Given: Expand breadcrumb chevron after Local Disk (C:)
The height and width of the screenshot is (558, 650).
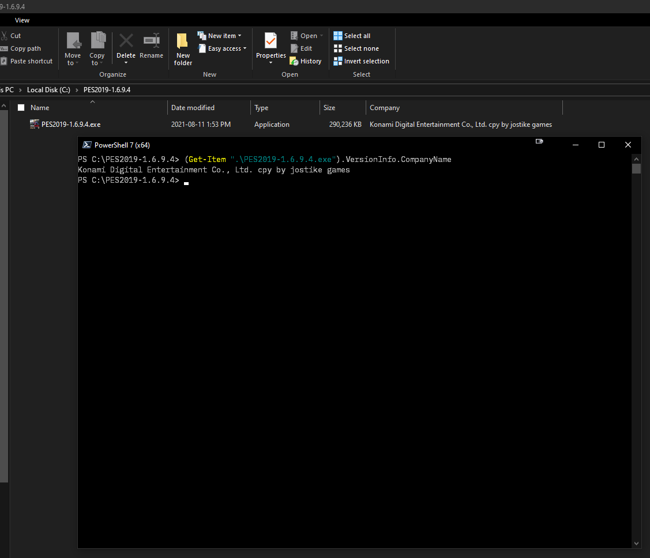Looking at the screenshot, I should (77, 90).
